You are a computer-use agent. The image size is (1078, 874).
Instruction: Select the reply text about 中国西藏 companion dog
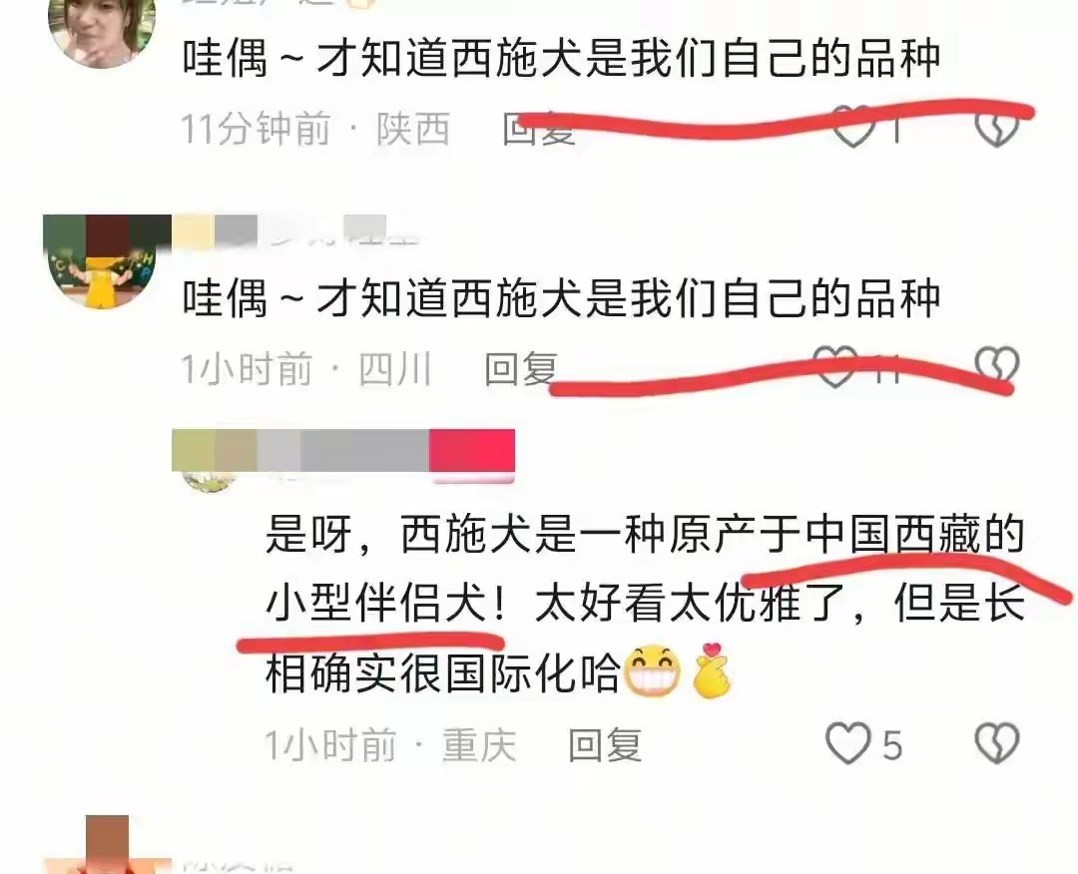pos(645,605)
